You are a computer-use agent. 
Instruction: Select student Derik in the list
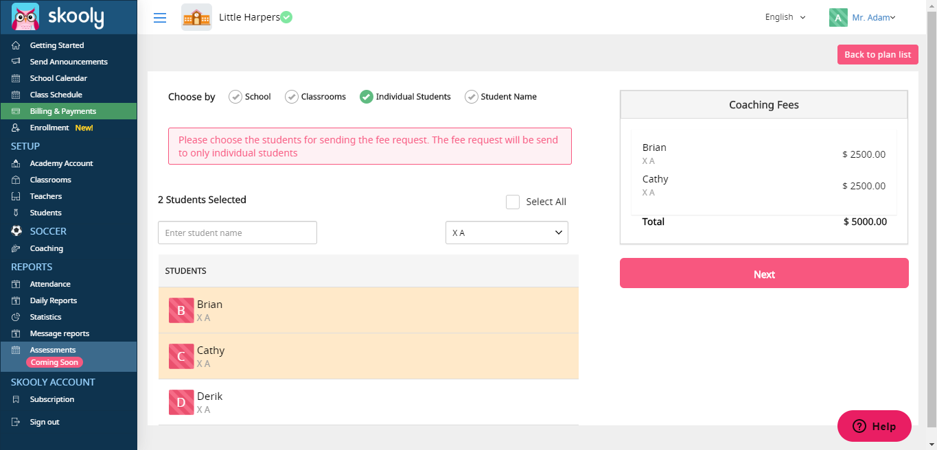pos(369,402)
